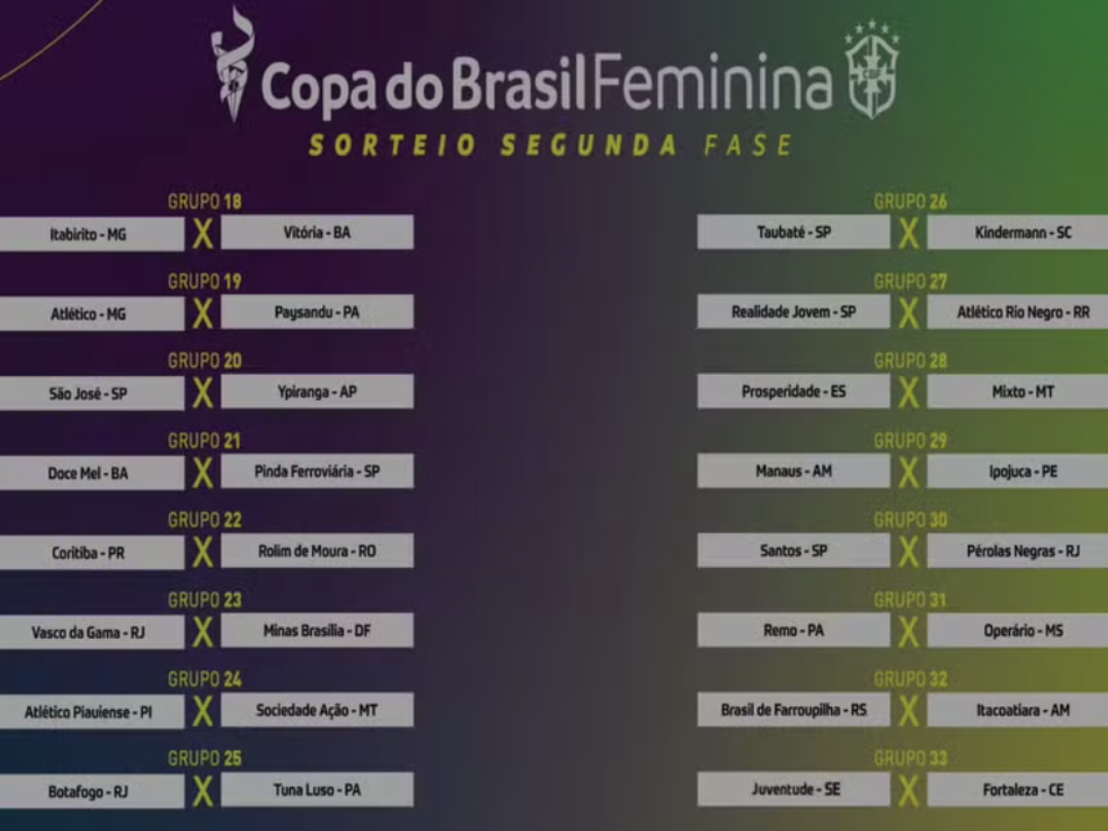Click the X between Manaus and Ipojuca
Image resolution: width=1108 pixels, height=831 pixels.
pyautogui.click(x=909, y=472)
